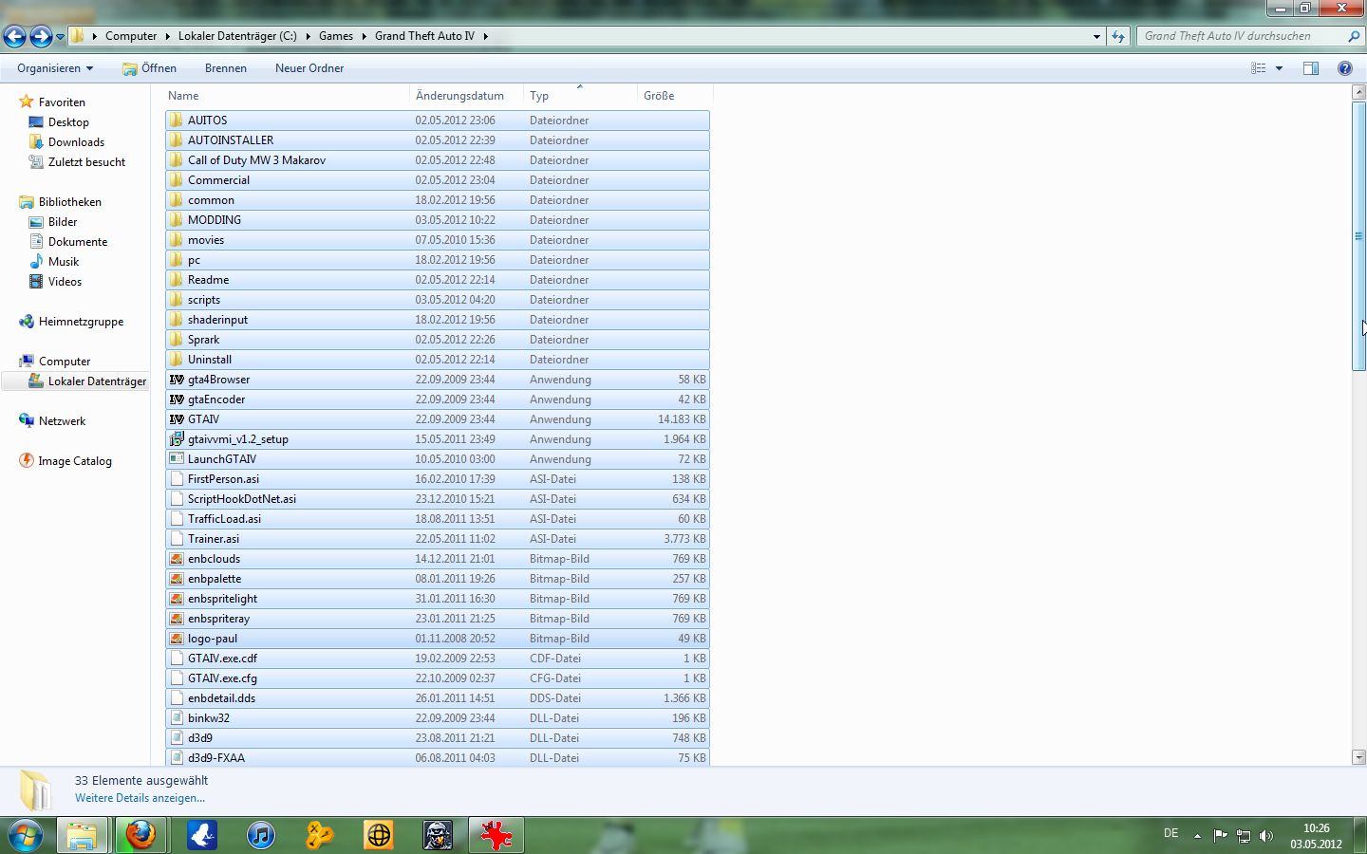This screenshot has height=854, width=1367.
Task: Expand the arrow after Grand Theft Auto IV breadcrumb
Action: coord(486,36)
